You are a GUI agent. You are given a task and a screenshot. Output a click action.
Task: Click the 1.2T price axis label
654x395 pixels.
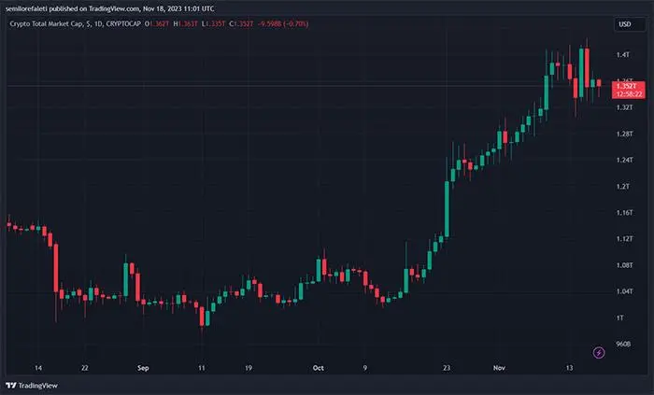tap(623, 186)
